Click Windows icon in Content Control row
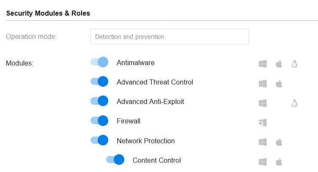Viewport: 318px width, 172px height. [263, 162]
